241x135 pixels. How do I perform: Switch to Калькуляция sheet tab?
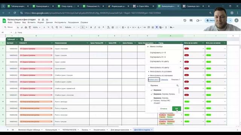[x=51, y=130]
